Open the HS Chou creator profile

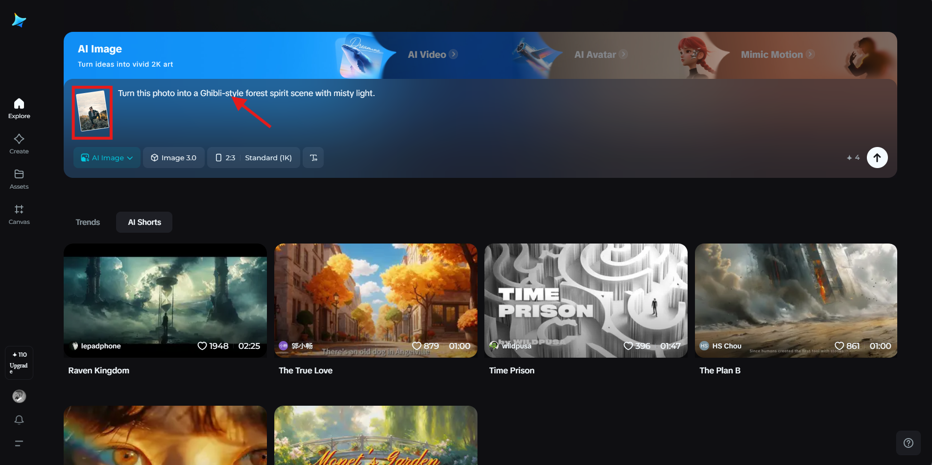point(720,346)
